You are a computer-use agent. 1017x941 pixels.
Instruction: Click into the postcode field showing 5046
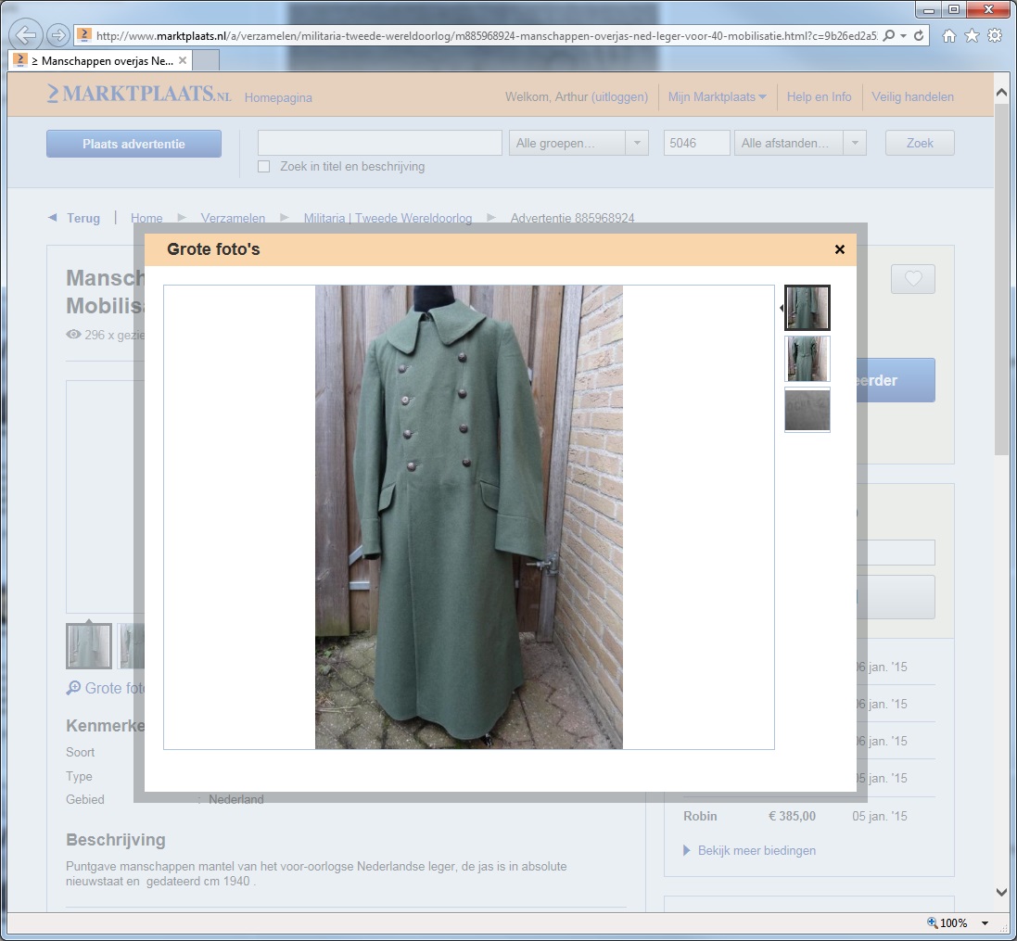pyautogui.click(x=696, y=143)
